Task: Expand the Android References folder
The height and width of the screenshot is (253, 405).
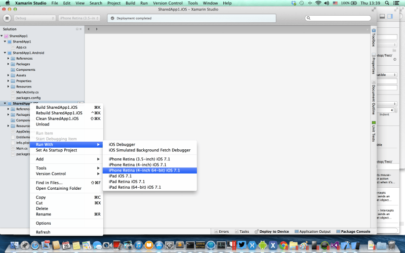Action: [x=8, y=58]
